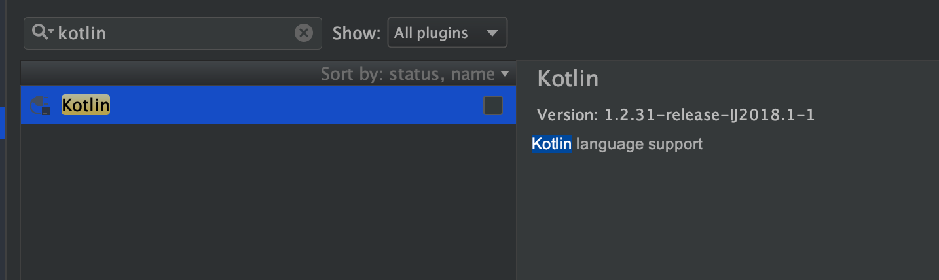939x280 pixels.
Task: Click the blank plugin list header bar
Action: click(x=164, y=74)
